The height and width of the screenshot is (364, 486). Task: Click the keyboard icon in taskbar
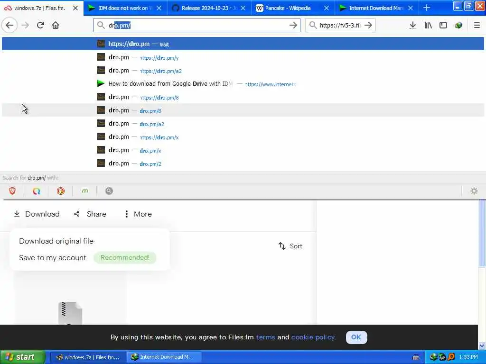(416, 357)
